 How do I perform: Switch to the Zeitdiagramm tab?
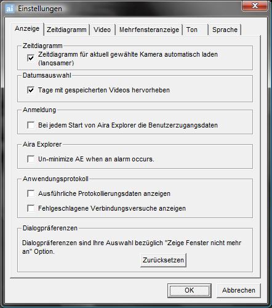(66, 30)
